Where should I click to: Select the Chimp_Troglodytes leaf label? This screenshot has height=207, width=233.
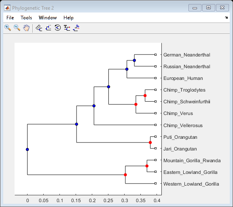click(x=184, y=90)
